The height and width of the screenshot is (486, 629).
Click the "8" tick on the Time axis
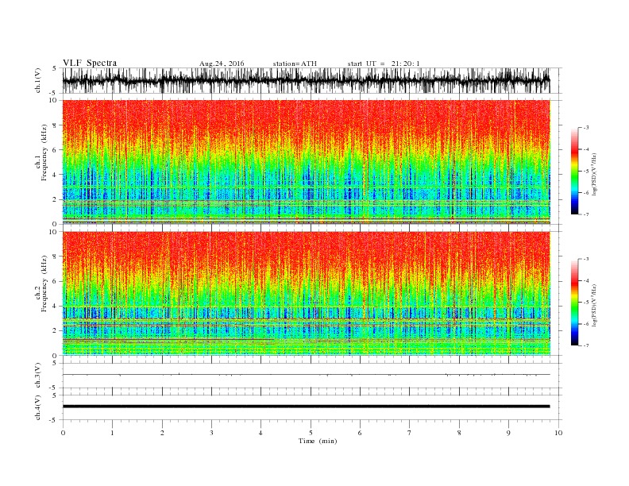pyautogui.click(x=459, y=433)
